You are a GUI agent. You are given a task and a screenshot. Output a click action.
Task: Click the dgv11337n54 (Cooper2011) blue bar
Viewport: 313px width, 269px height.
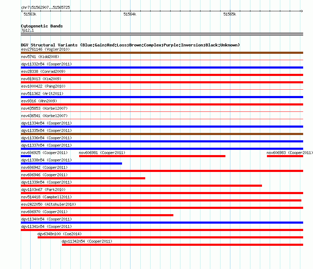tap(162, 149)
